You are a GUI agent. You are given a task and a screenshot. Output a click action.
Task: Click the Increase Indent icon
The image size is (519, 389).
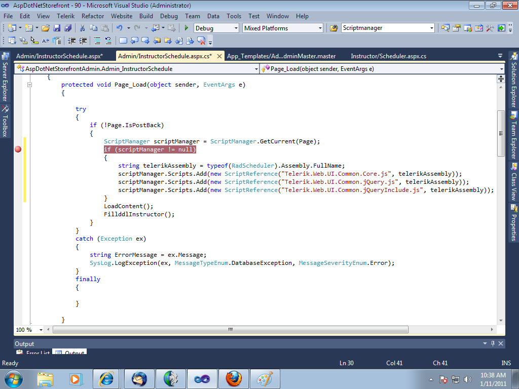[83, 41]
